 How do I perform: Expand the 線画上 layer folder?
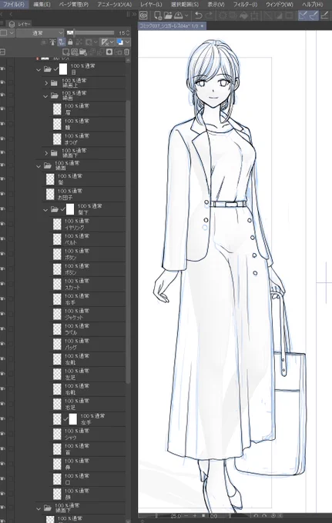coord(46,83)
